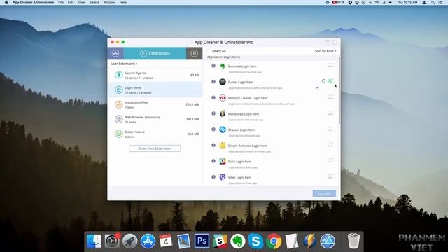Viewport: 448px width, 252px height.
Task: Click the Remove button
Action: [324, 193]
